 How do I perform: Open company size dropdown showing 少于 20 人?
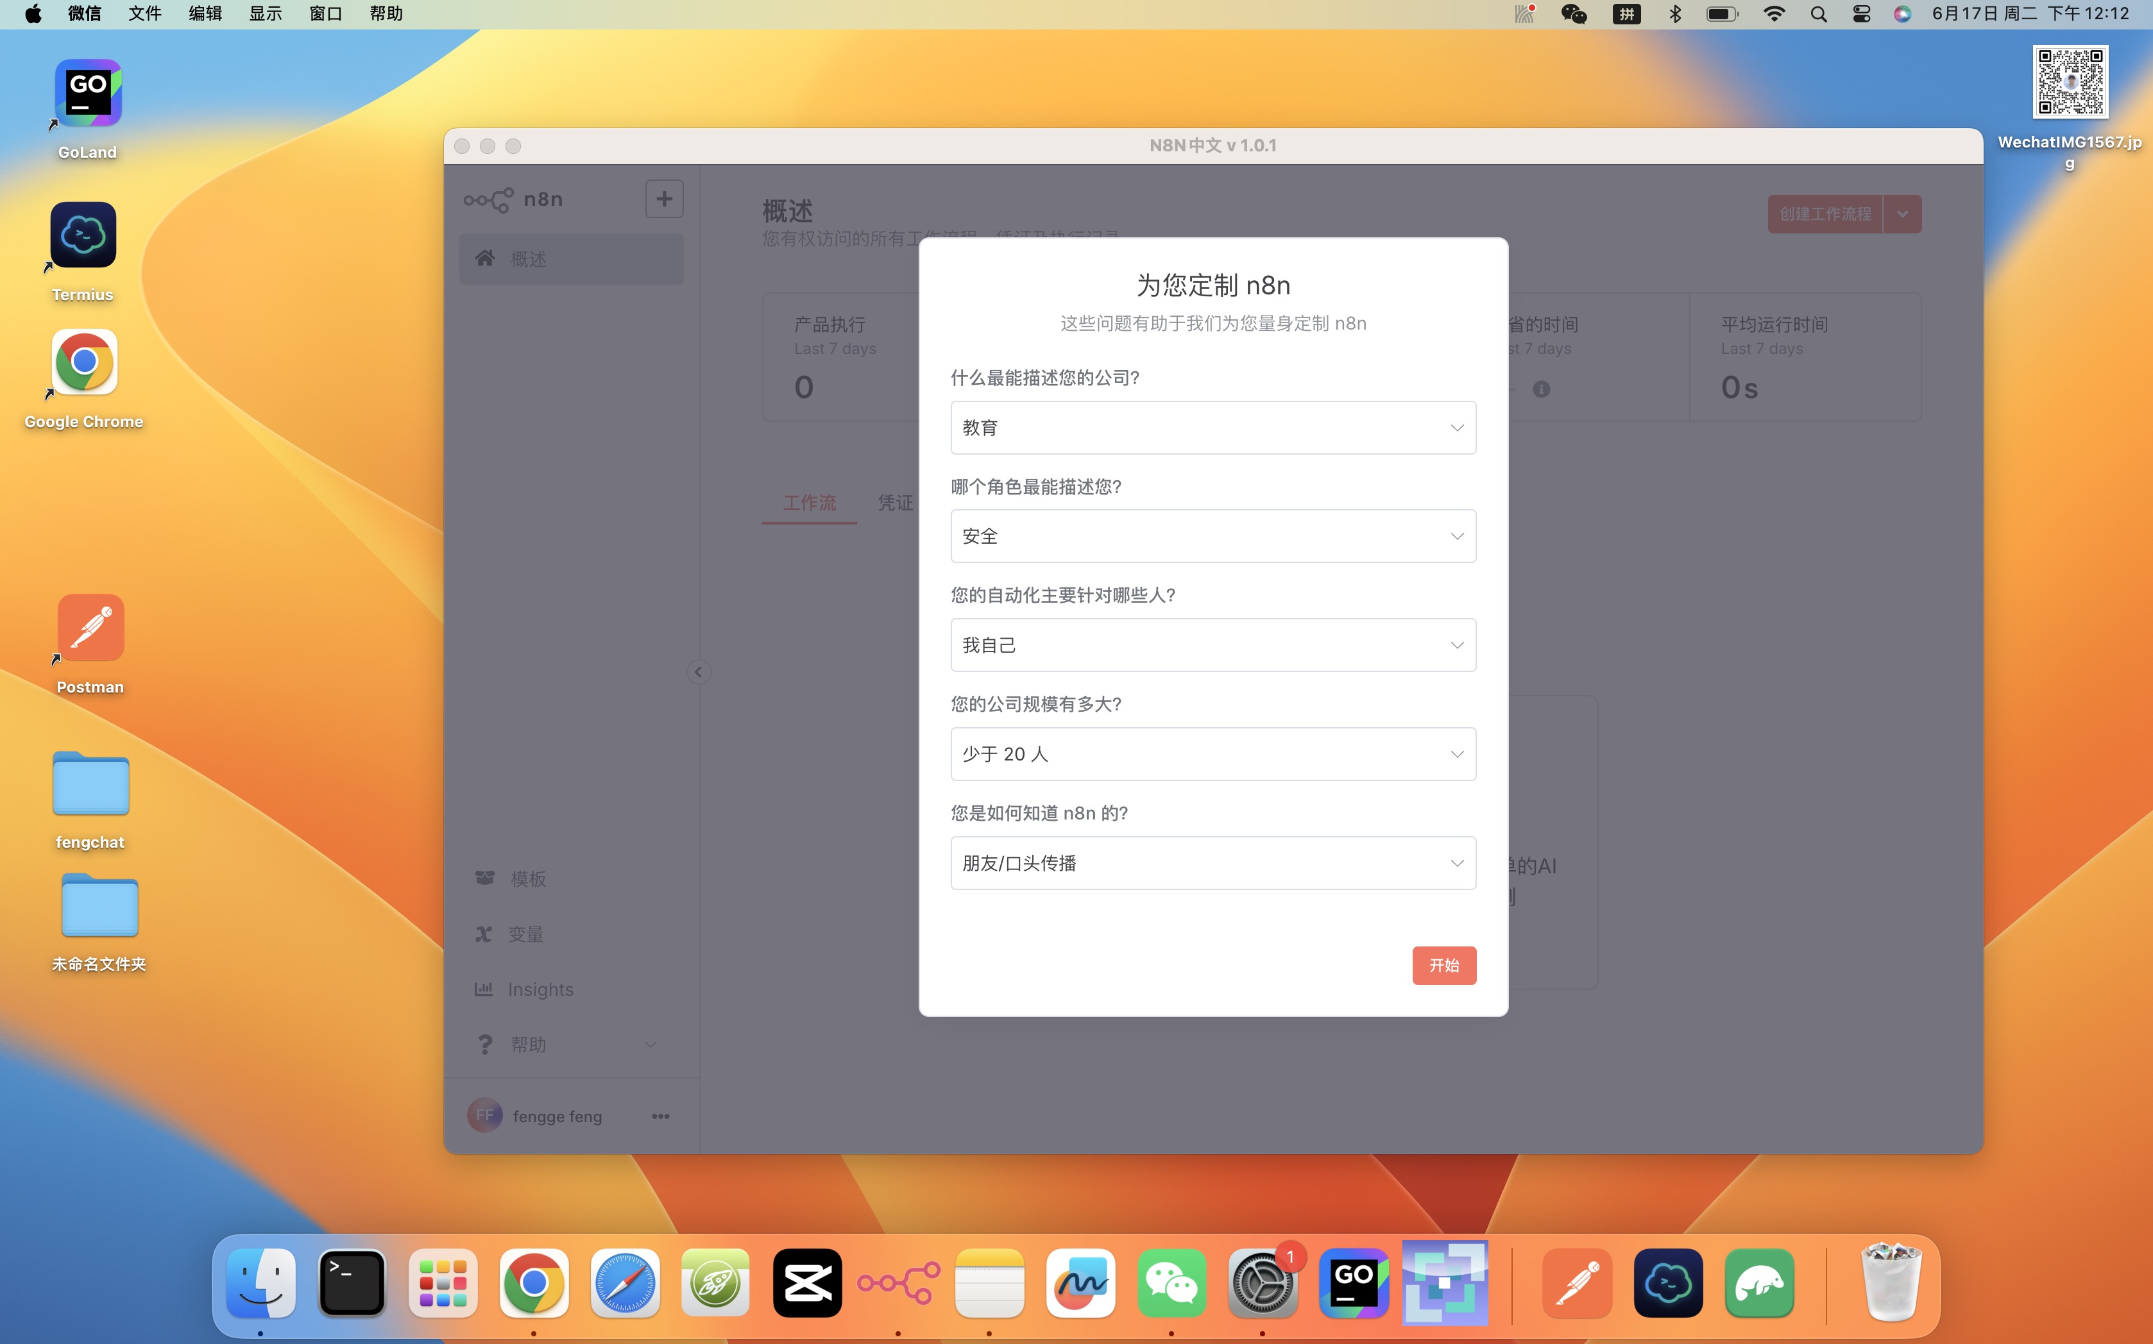(x=1213, y=754)
